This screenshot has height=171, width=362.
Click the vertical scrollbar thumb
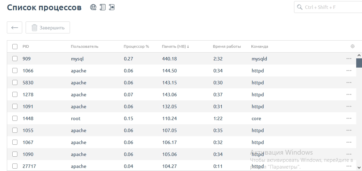click(359, 63)
